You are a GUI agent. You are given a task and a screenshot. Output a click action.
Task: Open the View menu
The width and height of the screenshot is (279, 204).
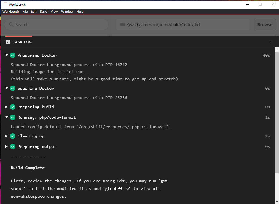pyautogui.click(x=54, y=12)
